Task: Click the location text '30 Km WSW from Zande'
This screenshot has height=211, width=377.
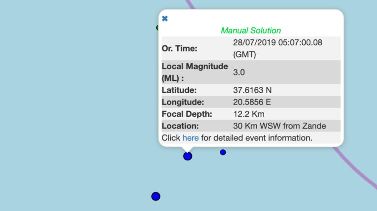Action: (279, 126)
